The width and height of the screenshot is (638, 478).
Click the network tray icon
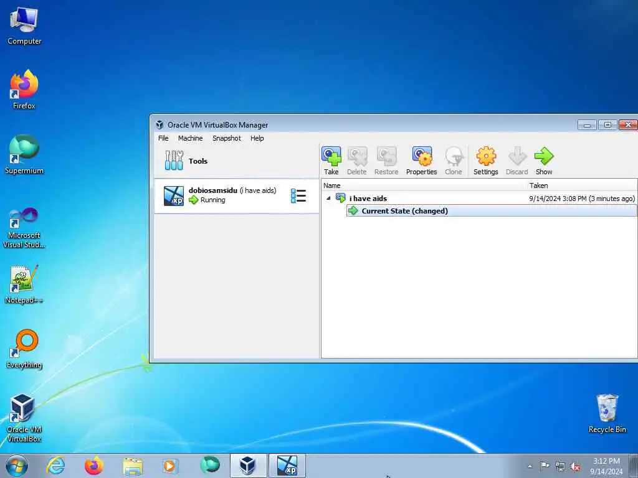tap(560, 466)
